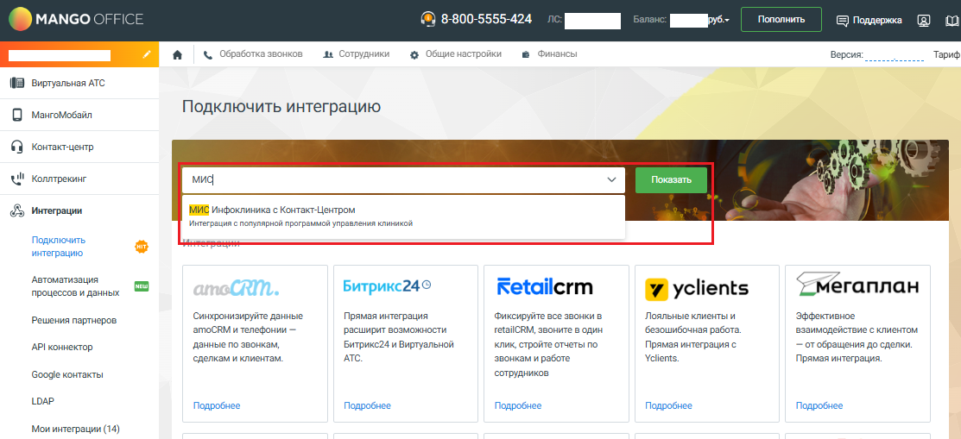Select Коллтрекинг in sidebar
Viewport: 961px width, 439px height.
tap(59, 179)
